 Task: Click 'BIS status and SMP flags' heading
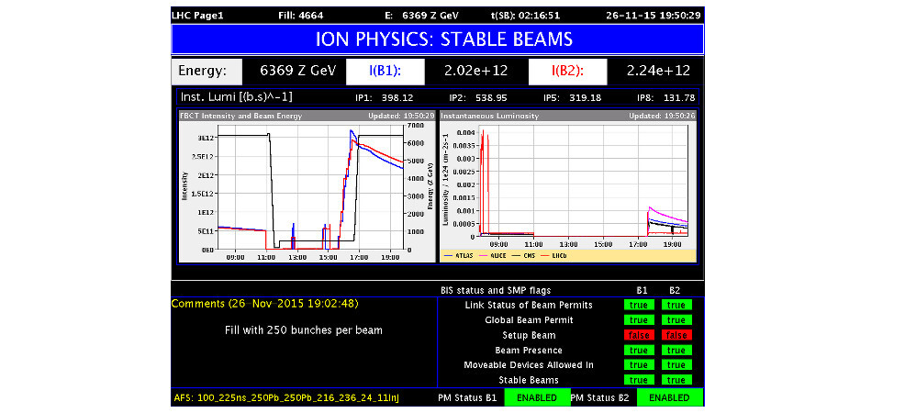coord(496,291)
